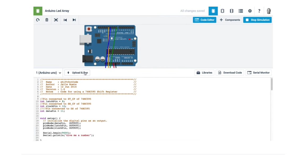The height and width of the screenshot is (157, 305).
Task: Open the bill of materials list icon
Action: pos(240,11)
